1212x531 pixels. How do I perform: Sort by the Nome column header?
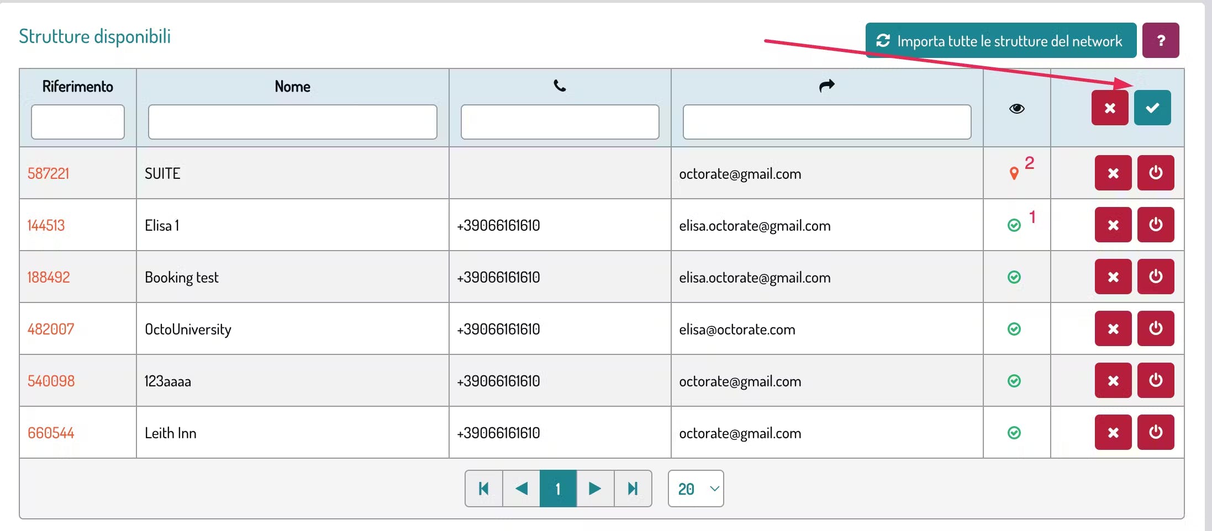[x=293, y=87]
